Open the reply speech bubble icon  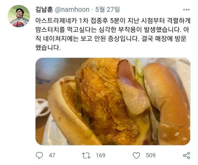[39, 155]
